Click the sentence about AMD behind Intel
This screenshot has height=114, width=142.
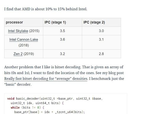click(x=46, y=9)
